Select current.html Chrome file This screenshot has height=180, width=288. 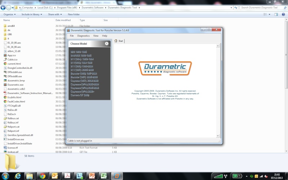[14, 64]
